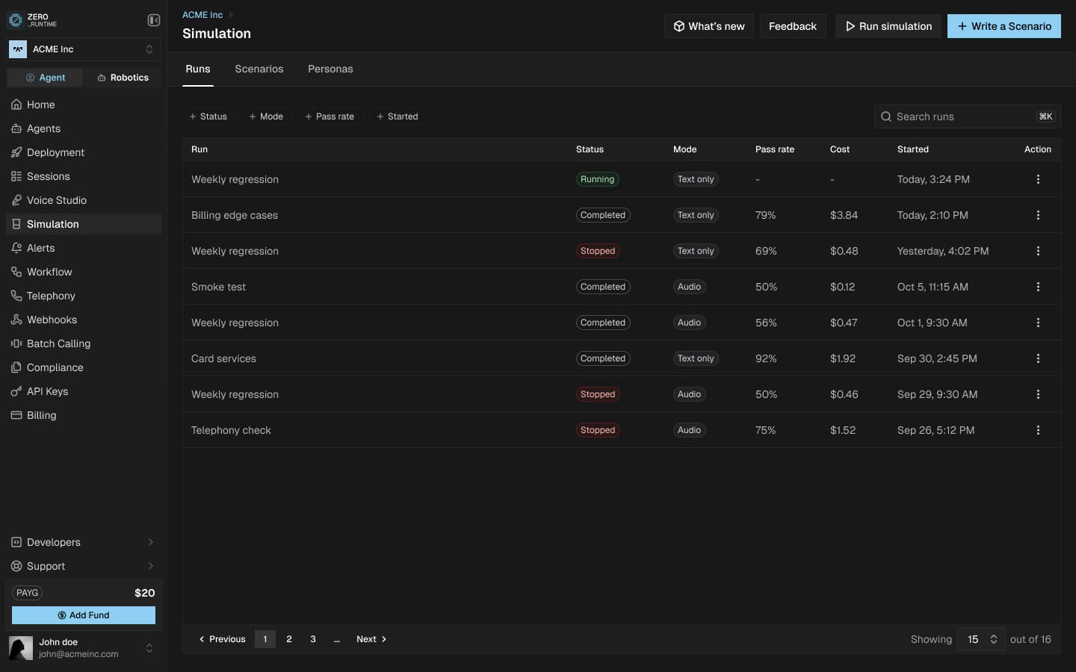Open Deployment section
This screenshot has height=672, width=1076.
[84, 152]
